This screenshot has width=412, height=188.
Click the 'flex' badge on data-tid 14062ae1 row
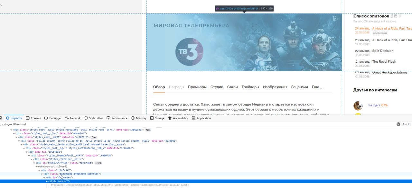148,130
